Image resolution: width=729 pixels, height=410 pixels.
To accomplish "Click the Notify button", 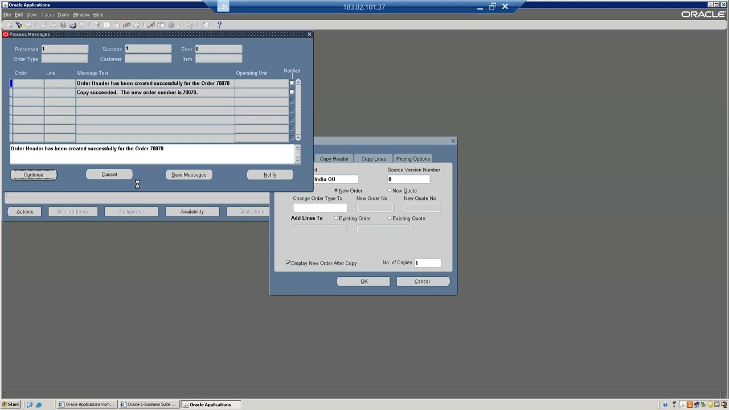I will (270, 175).
